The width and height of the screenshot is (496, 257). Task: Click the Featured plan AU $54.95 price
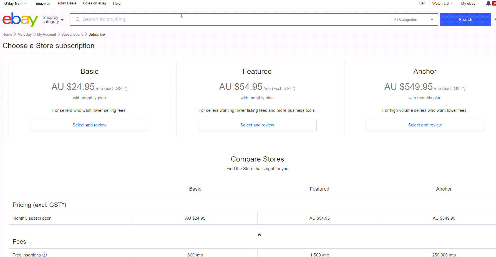coord(241,87)
